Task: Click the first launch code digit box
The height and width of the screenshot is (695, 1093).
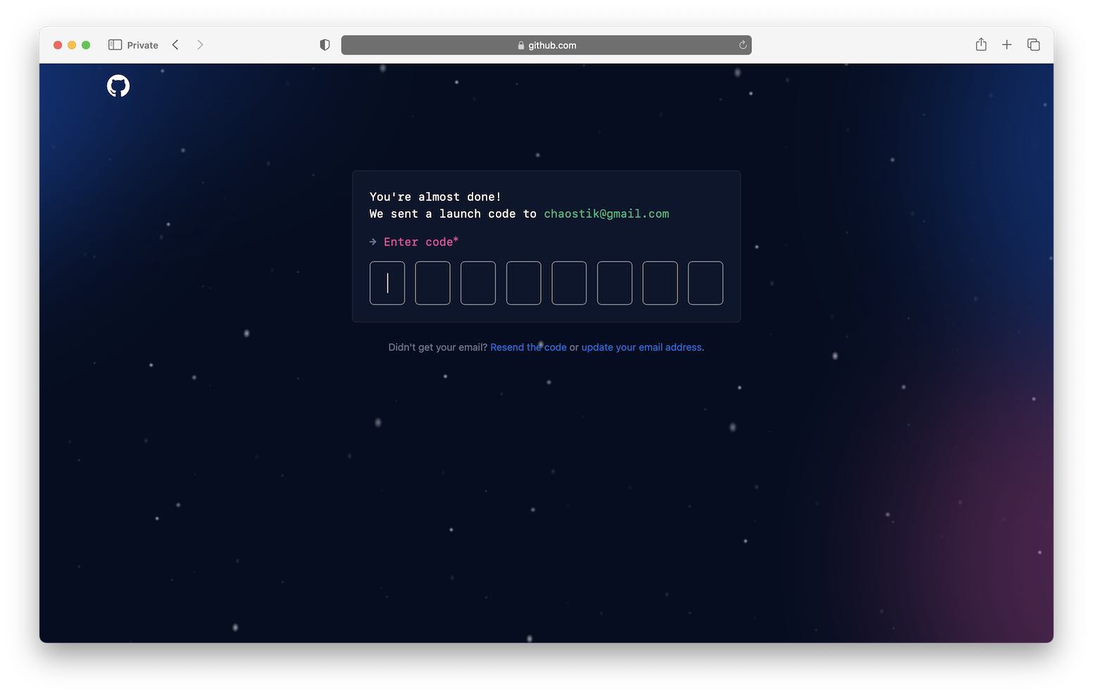Action: [387, 283]
